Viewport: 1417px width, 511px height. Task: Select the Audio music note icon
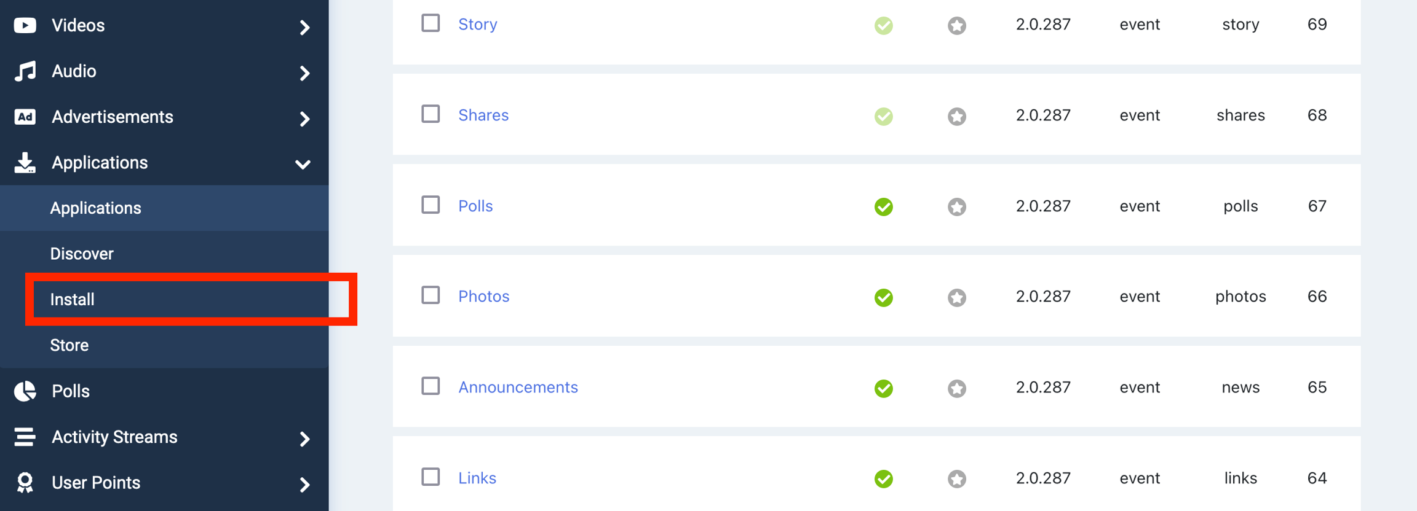click(x=25, y=71)
